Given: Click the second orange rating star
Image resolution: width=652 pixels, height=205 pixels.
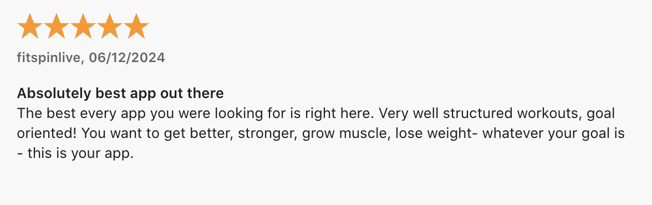Looking at the screenshot, I should point(57,26).
